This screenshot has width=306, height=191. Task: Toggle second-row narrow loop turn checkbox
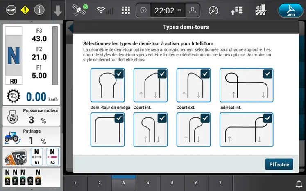[162, 118]
